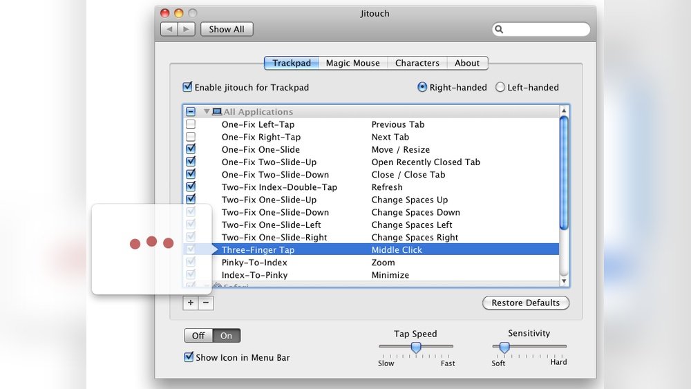Click scrollbar down arrow in gesture list
The height and width of the screenshot is (389, 691).
pyautogui.click(x=564, y=281)
